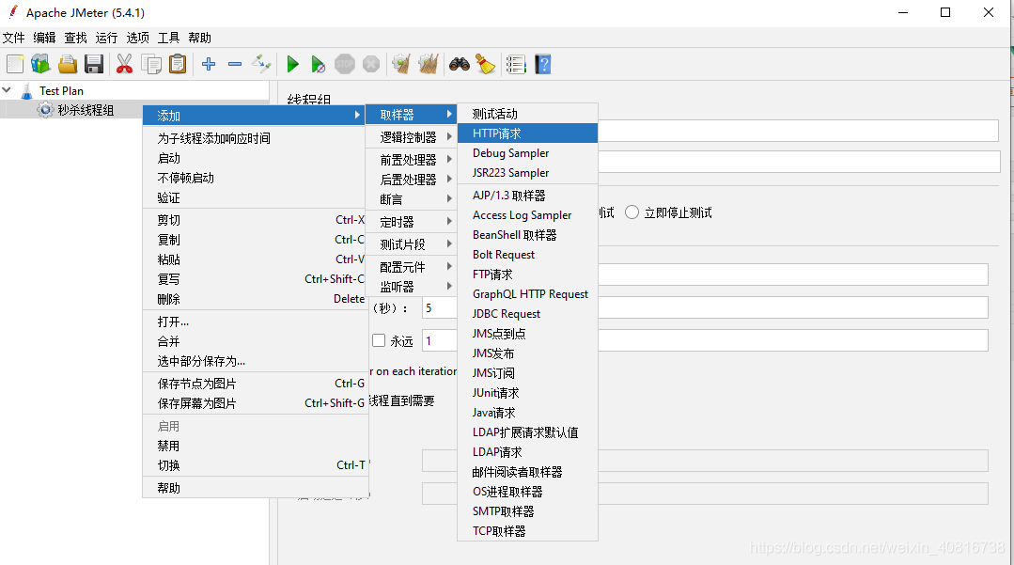Choose Debug Sampler entry

coord(527,152)
